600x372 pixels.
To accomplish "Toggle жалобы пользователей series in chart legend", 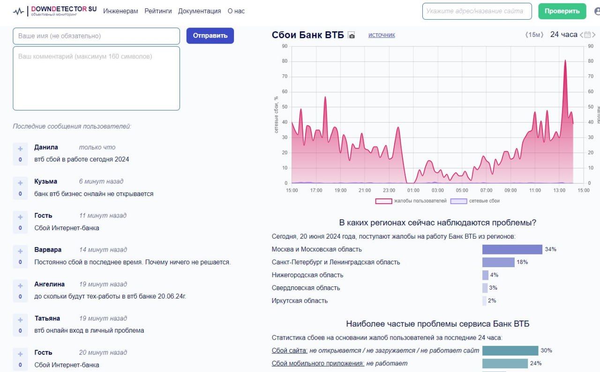I will click(411, 201).
